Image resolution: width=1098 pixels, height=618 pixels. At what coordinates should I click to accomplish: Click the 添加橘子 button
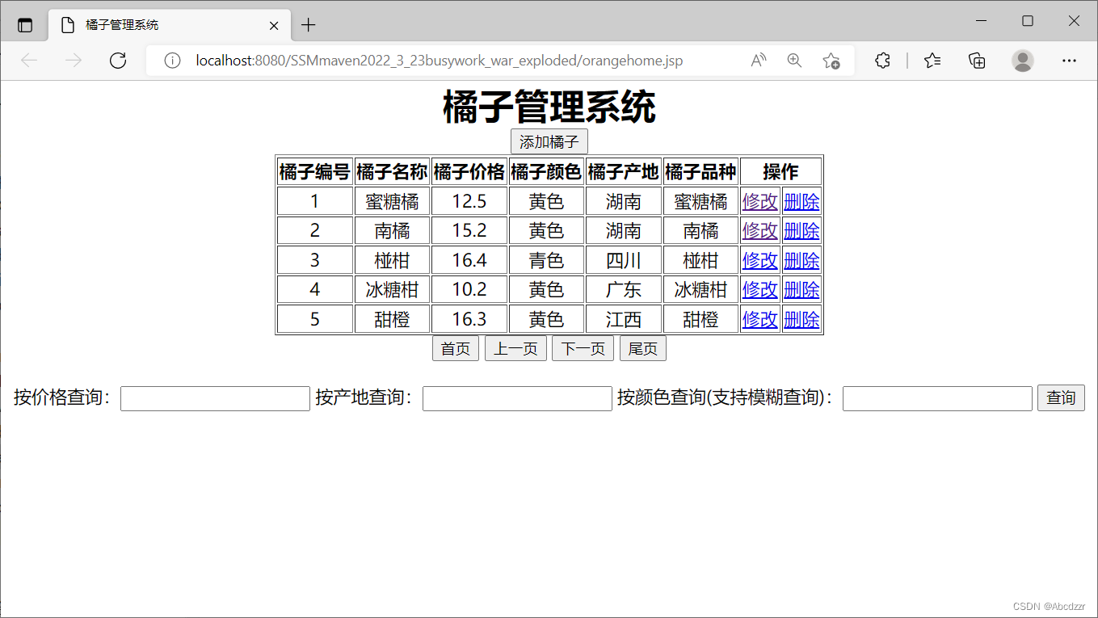point(549,142)
